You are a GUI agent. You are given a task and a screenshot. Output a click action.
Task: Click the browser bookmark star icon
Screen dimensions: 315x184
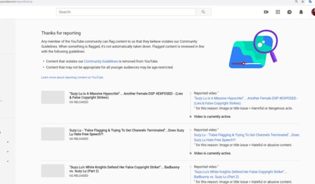[x=302, y=2]
